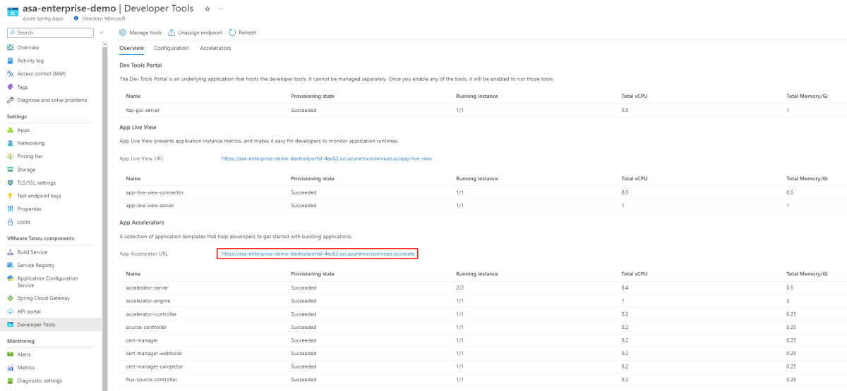Image resolution: width=847 pixels, height=391 pixels.
Task: Refresh the Developer Tools page
Action: point(243,32)
